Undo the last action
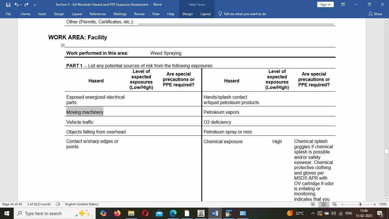 [17, 5]
